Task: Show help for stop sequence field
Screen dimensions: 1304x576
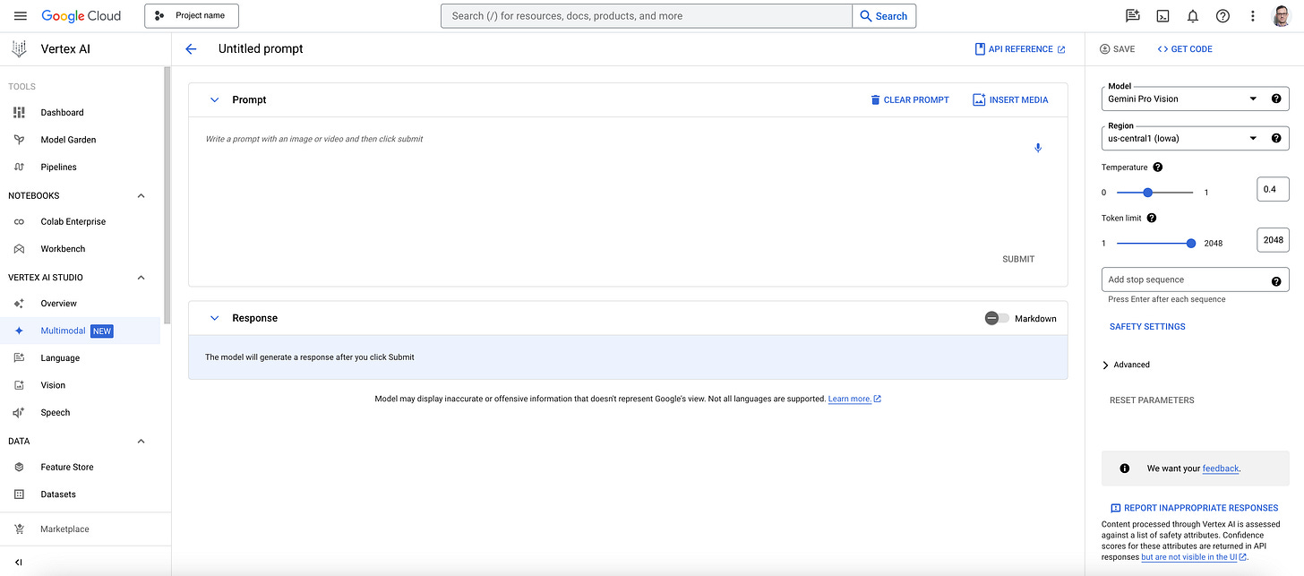Action: 1276,281
